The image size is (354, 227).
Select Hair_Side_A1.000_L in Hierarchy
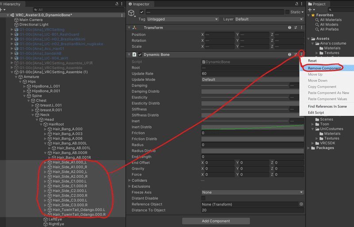pos(69,163)
